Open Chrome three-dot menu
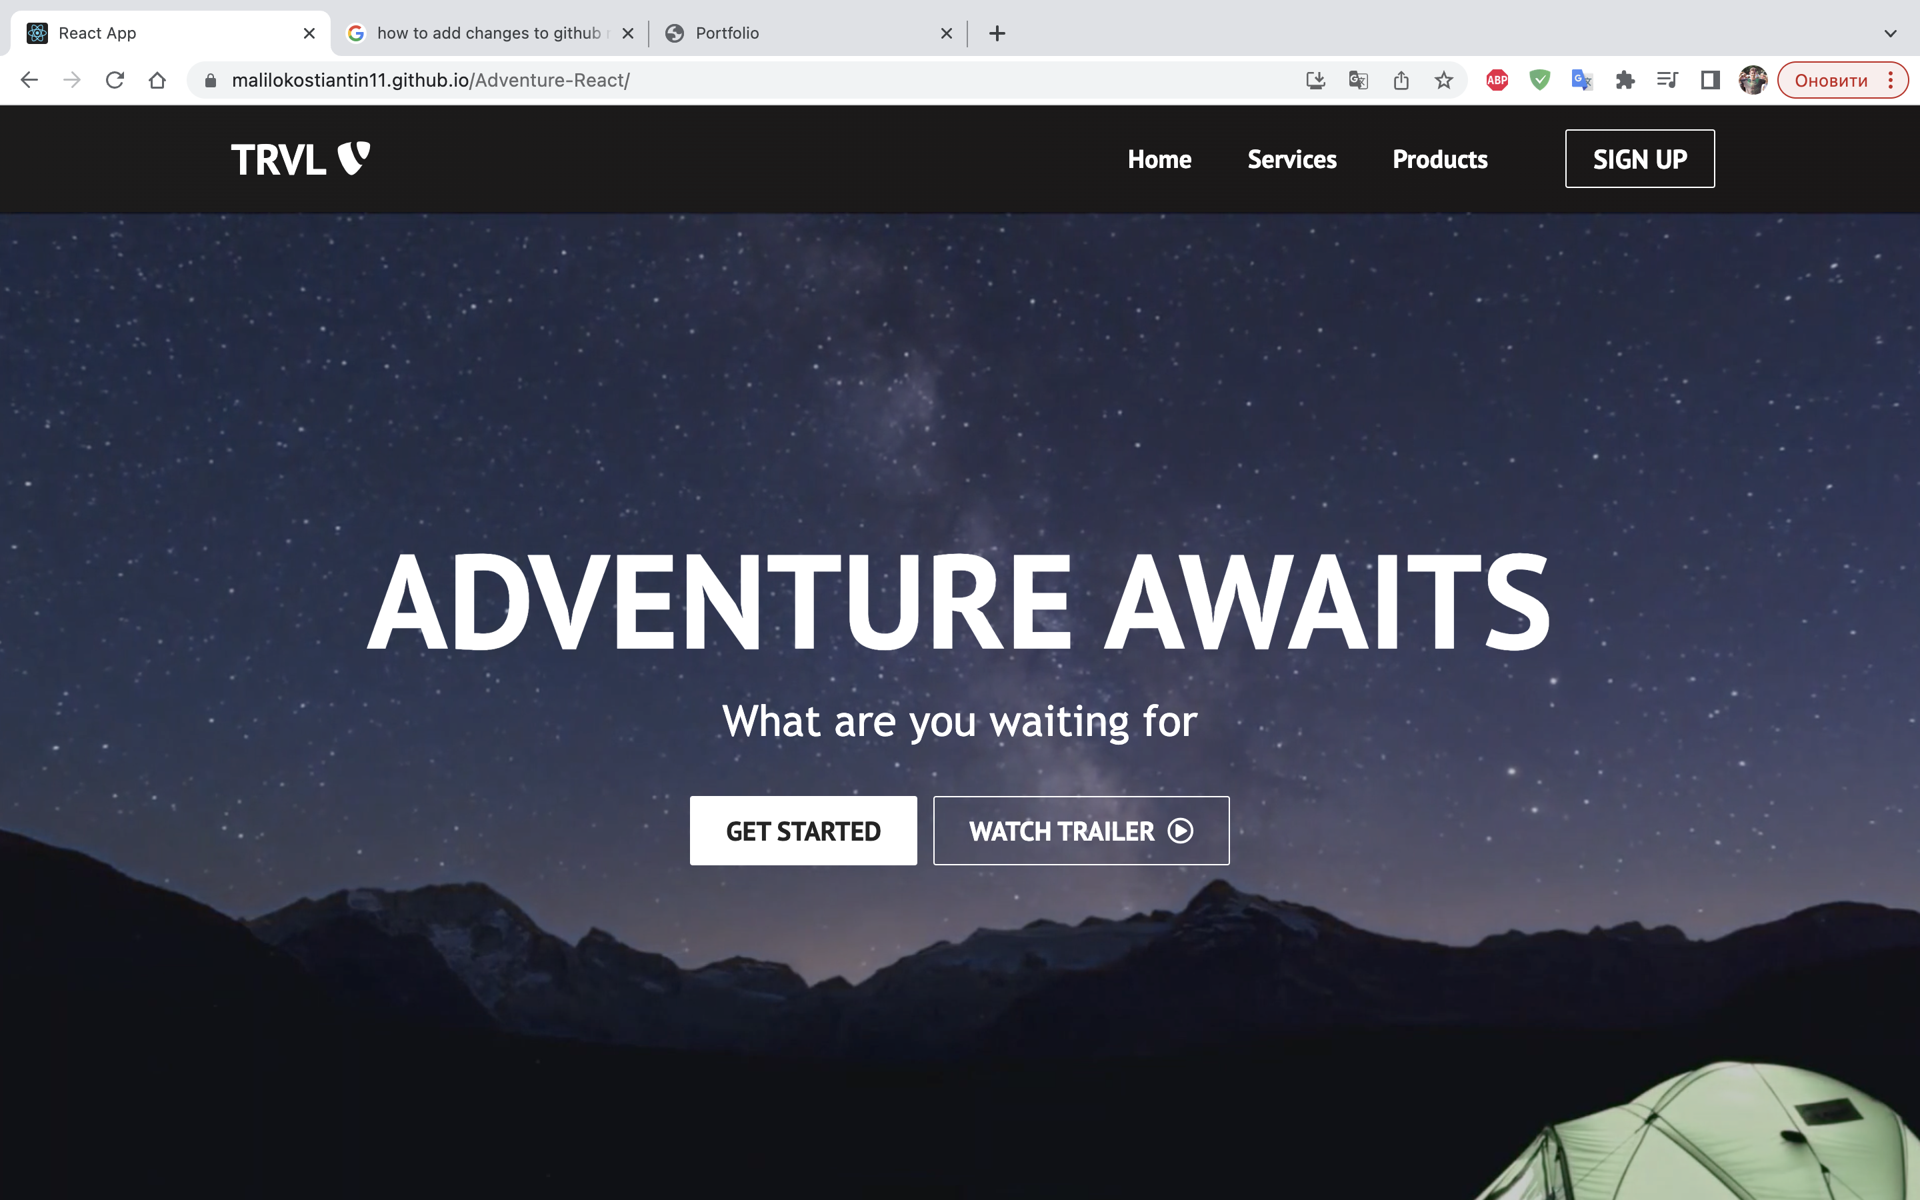1920x1200 pixels. pyautogui.click(x=1891, y=80)
